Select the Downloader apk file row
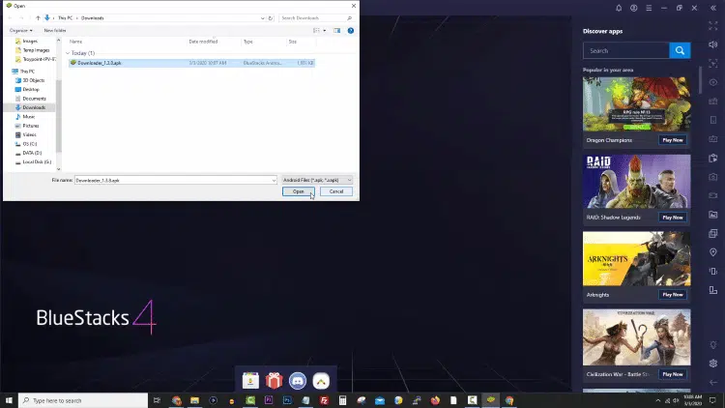This screenshot has width=725, height=408. click(192, 63)
